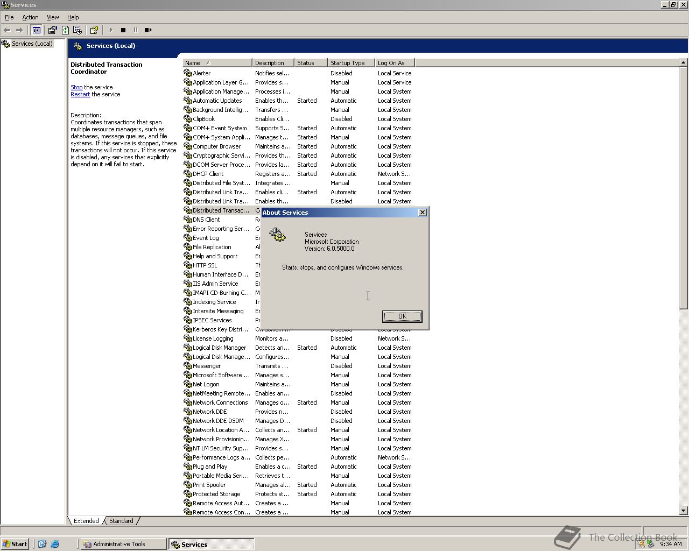
Task: Click the Start Service play icon
Action: (x=111, y=30)
